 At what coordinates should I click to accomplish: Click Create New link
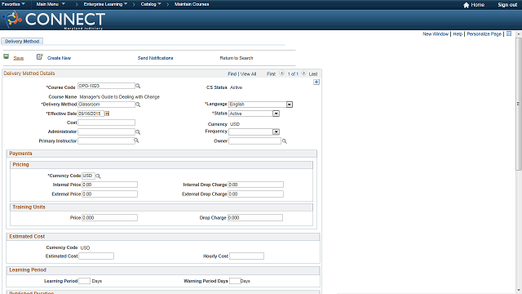point(59,58)
